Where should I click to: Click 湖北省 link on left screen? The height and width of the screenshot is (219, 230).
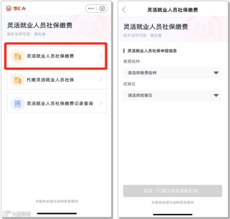point(40,34)
